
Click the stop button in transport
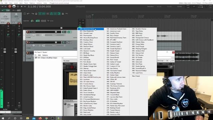click(x=21, y=6)
